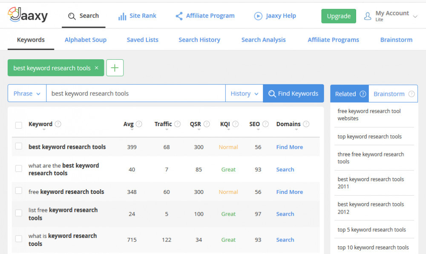Click related term 'free keyword research tool websites'
The width and height of the screenshot is (426, 254).
tap(369, 115)
